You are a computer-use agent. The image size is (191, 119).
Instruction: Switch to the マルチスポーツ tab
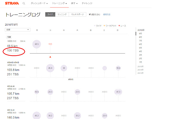click(x=78, y=15)
